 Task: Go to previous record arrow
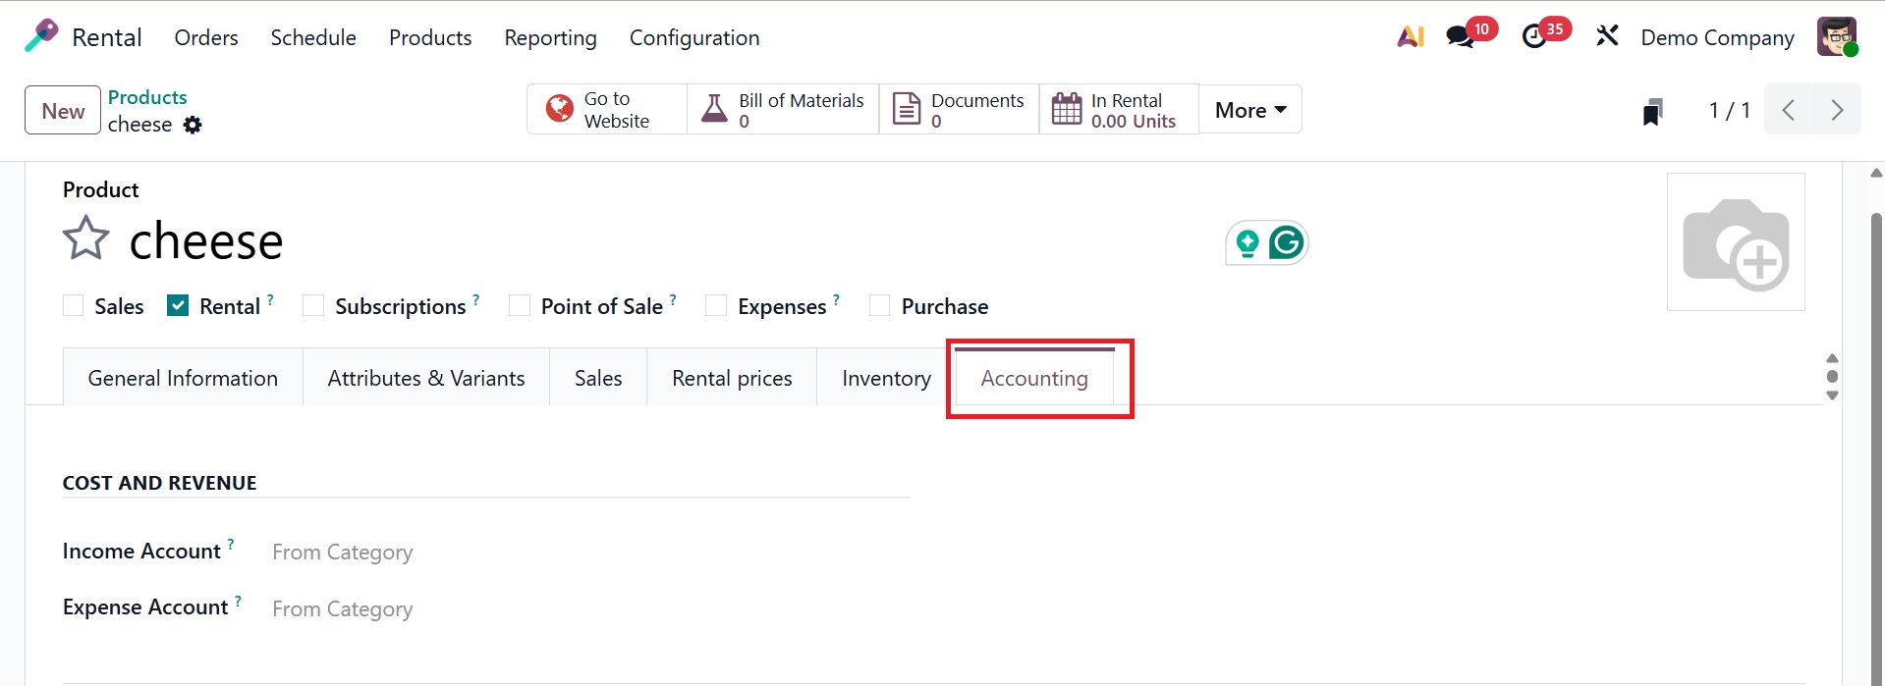tap(1789, 110)
